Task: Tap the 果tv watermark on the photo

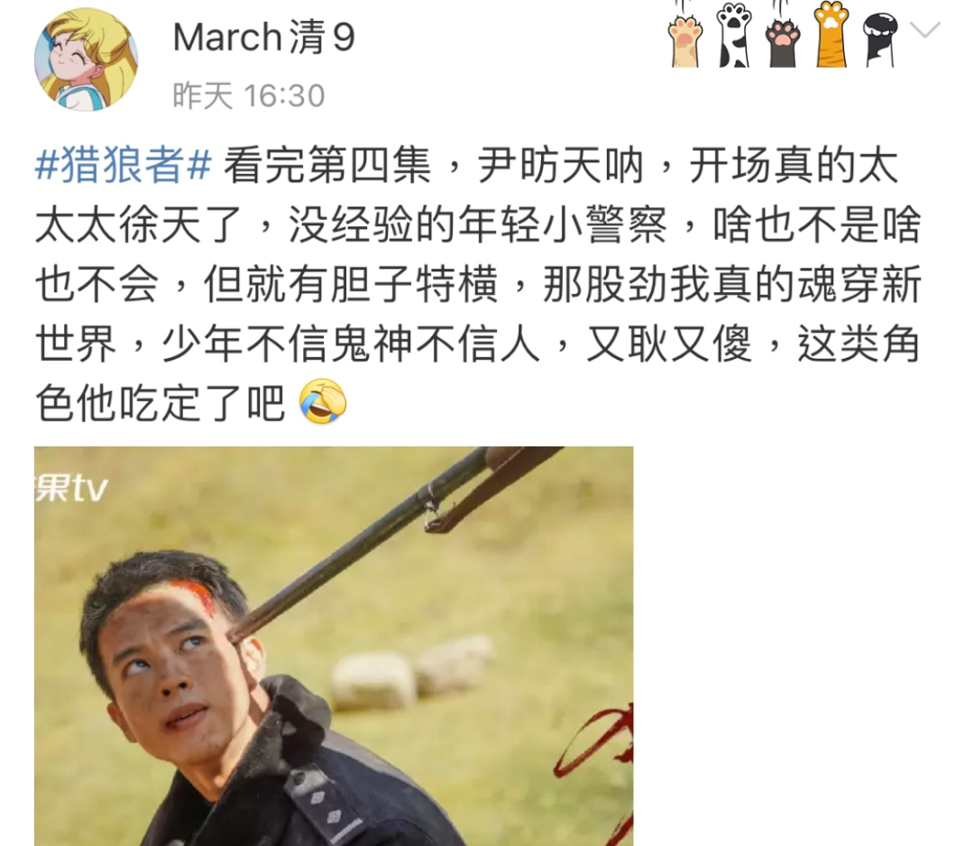Action: (x=71, y=487)
